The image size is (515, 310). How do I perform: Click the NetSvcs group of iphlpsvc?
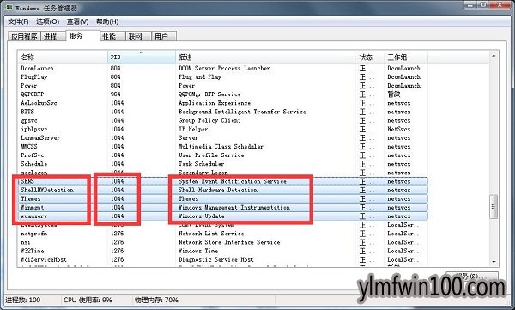pos(399,129)
